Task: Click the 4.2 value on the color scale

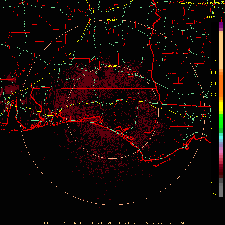Action: (x=214, y=106)
